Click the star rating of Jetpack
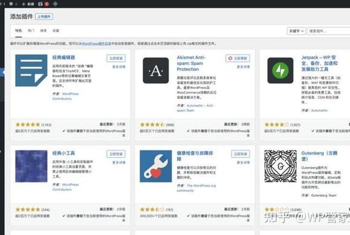350x235 pixels. click(277, 124)
